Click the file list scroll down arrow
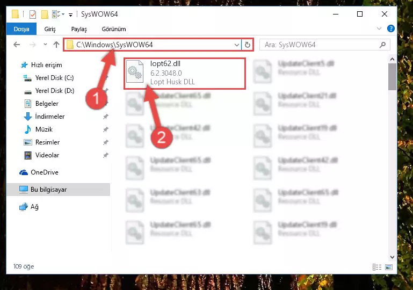 [x=392, y=257]
